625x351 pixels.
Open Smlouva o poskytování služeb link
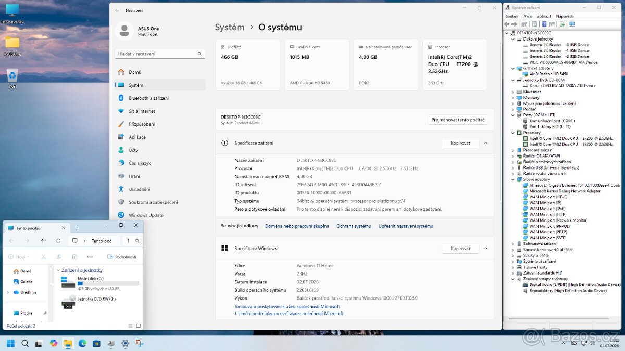click(x=287, y=307)
